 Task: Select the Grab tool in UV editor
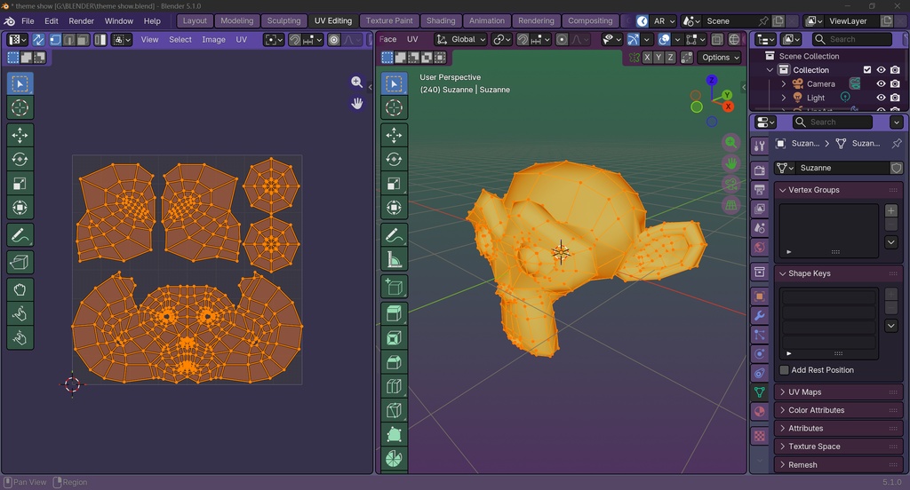pyautogui.click(x=20, y=289)
